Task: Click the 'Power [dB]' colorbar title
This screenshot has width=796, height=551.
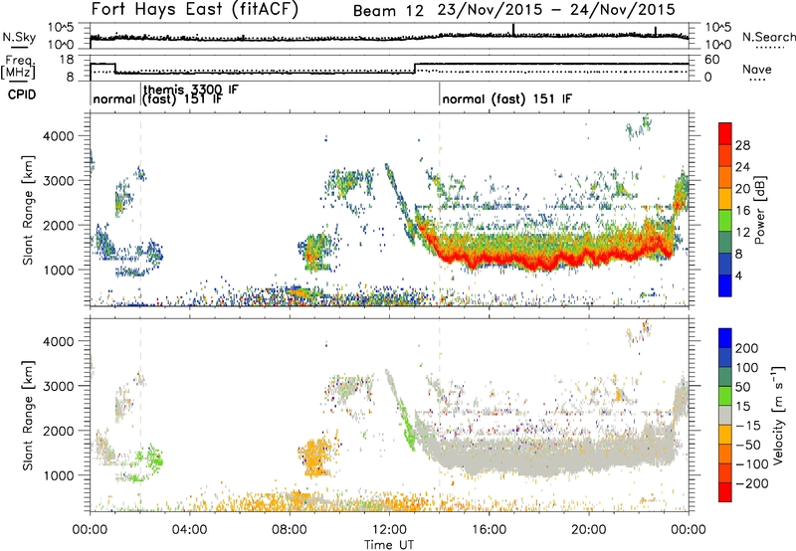Action: [x=759, y=210]
